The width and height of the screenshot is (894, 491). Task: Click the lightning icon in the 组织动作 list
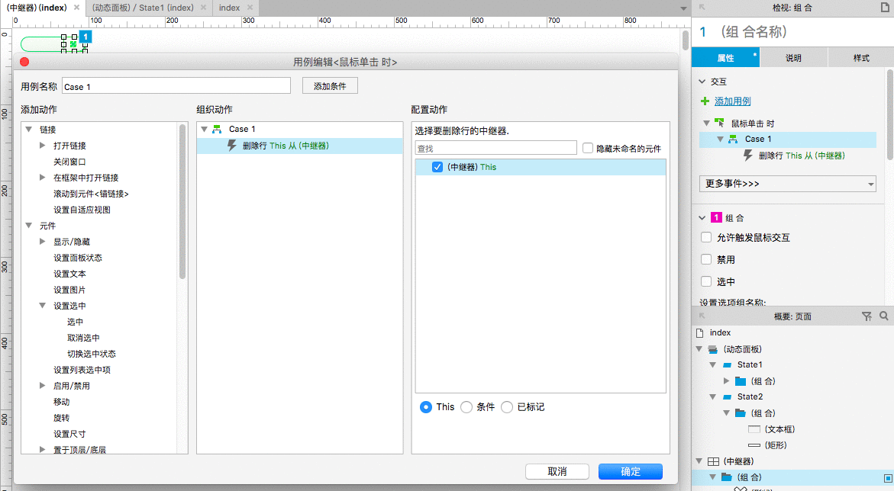pyautogui.click(x=232, y=146)
